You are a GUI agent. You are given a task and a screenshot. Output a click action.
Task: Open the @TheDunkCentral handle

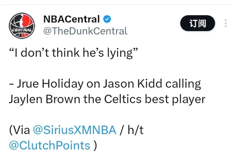pyautogui.click(x=85, y=31)
